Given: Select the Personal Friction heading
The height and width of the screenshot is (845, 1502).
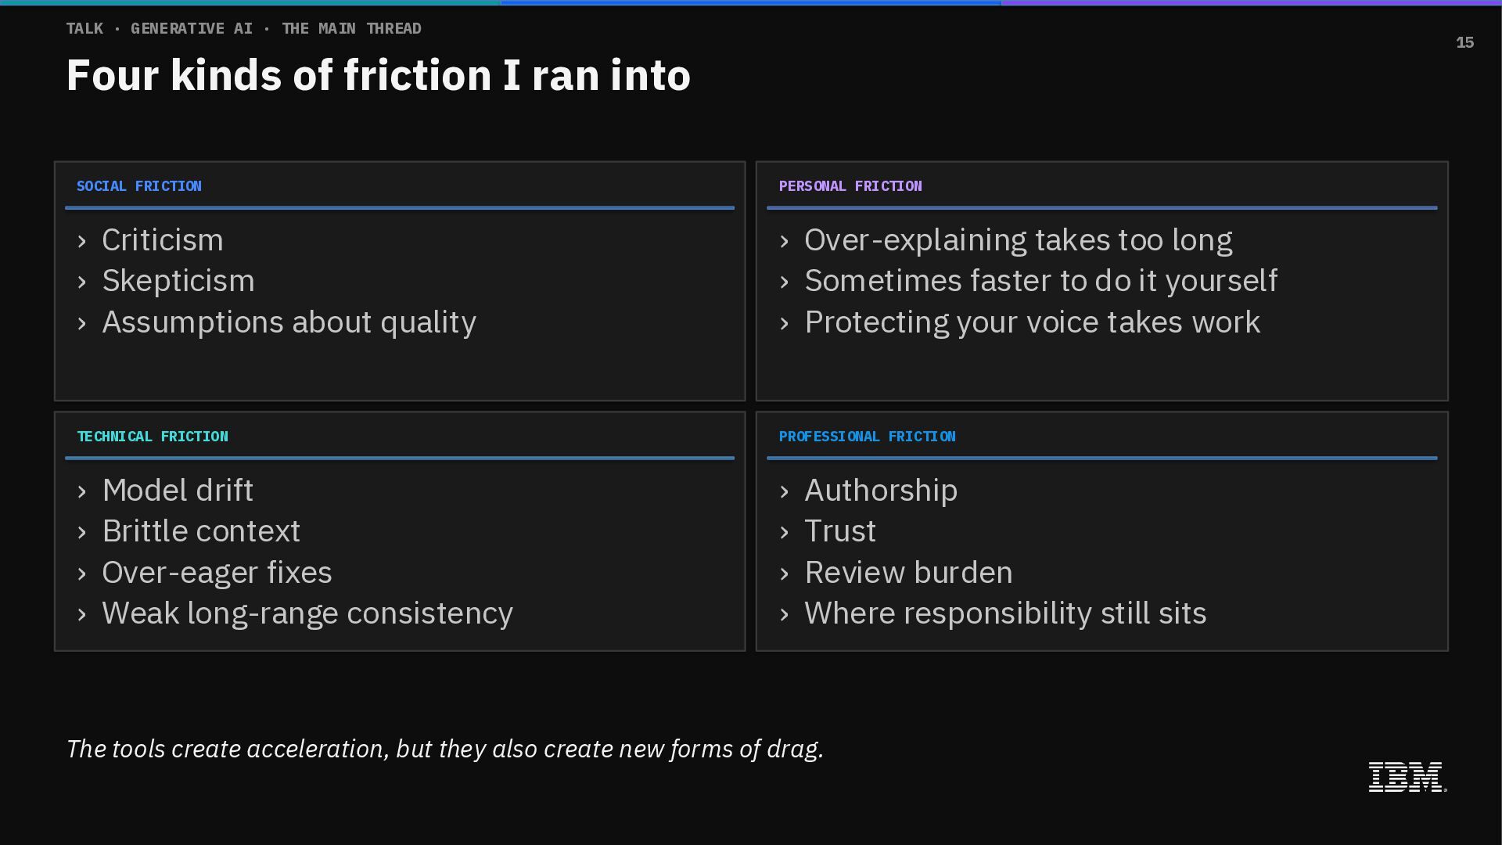Looking at the screenshot, I should [850, 186].
